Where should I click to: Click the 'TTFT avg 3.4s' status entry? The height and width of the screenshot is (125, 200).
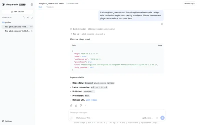(113, 123)
